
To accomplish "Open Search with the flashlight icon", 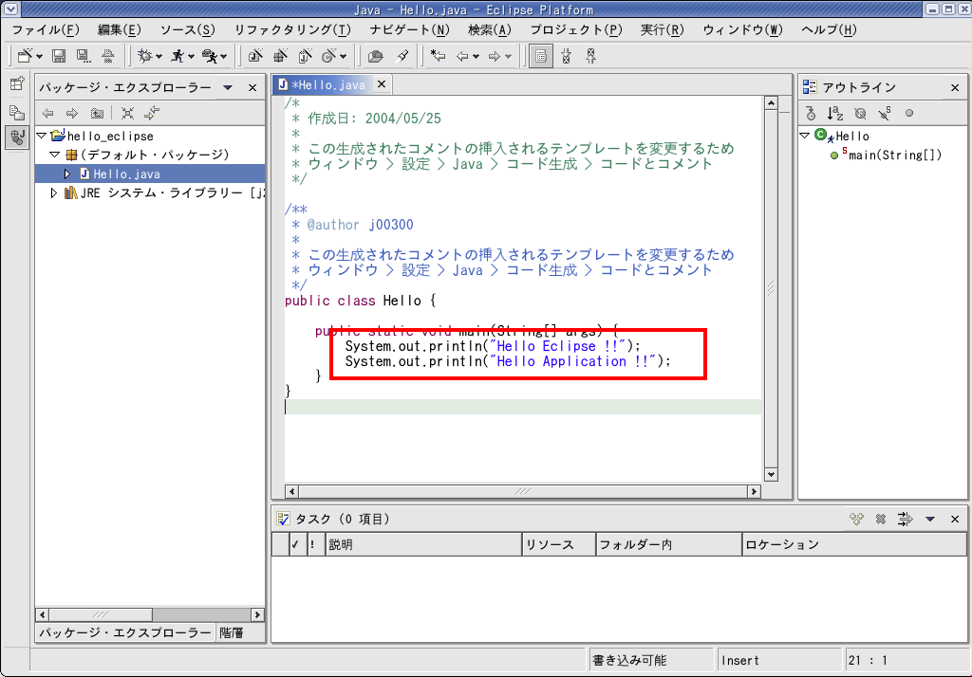I will pyautogui.click(x=402, y=56).
